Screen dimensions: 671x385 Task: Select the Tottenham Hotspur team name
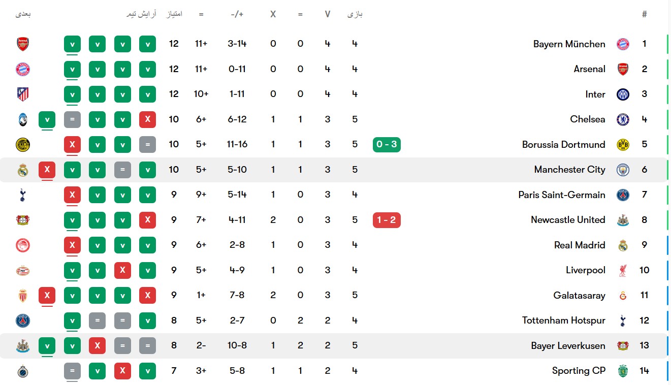click(563, 320)
